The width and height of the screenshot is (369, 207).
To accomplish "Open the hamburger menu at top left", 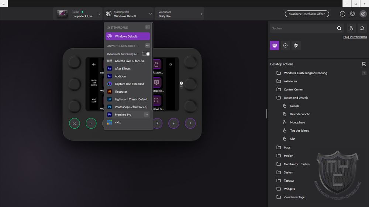I will tap(4, 4).
